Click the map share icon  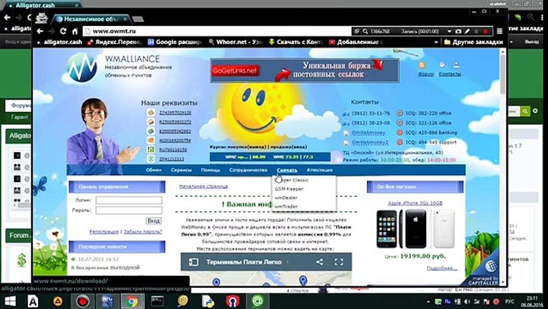pos(320,262)
